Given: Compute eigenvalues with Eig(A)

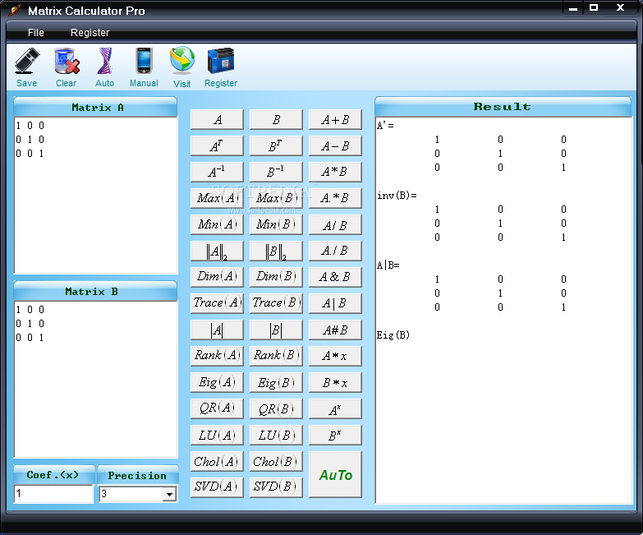Looking at the screenshot, I should (217, 382).
